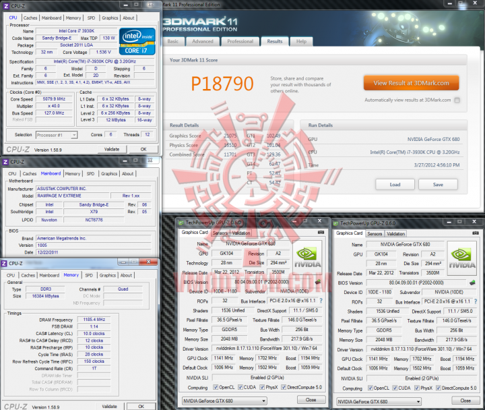Open GPU selector dropdown in left GPU-Z
The image size is (485, 410).
(224, 401)
